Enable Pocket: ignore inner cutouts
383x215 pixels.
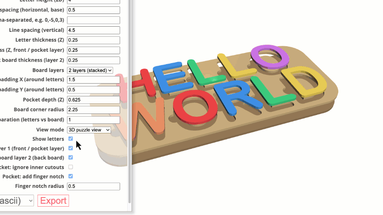(71, 167)
